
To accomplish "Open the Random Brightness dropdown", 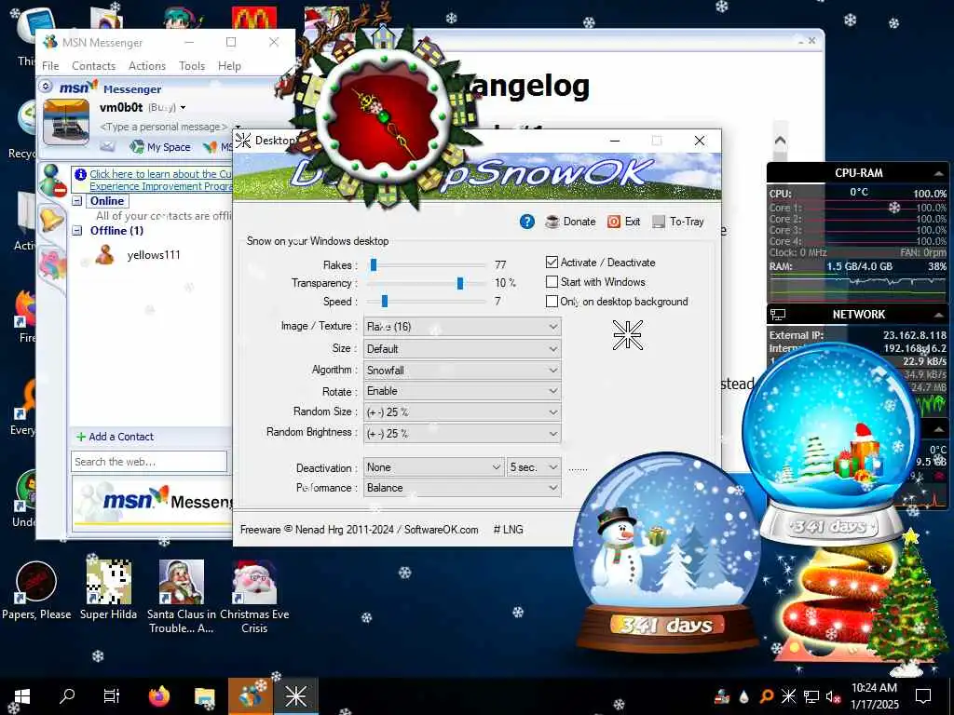I will [x=462, y=434].
